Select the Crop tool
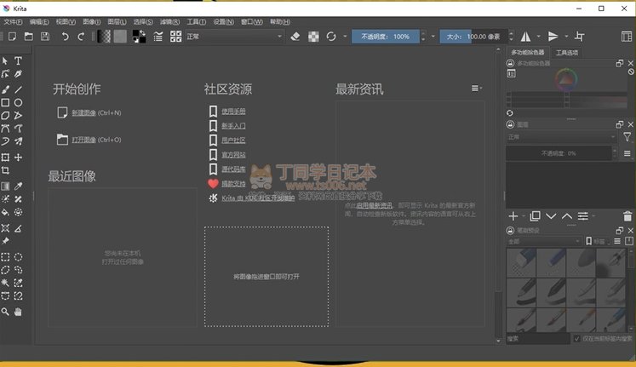 (6, 171)
